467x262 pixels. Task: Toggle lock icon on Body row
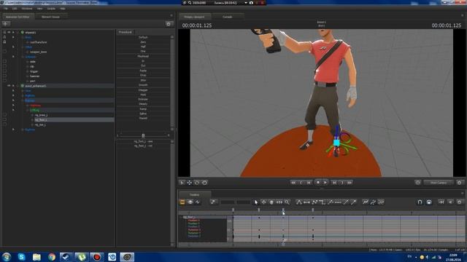(4, 37)
